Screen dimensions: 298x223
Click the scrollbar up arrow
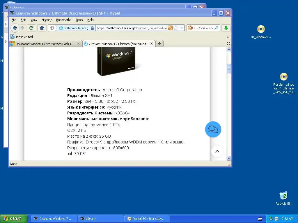click(x=229, y=50)
